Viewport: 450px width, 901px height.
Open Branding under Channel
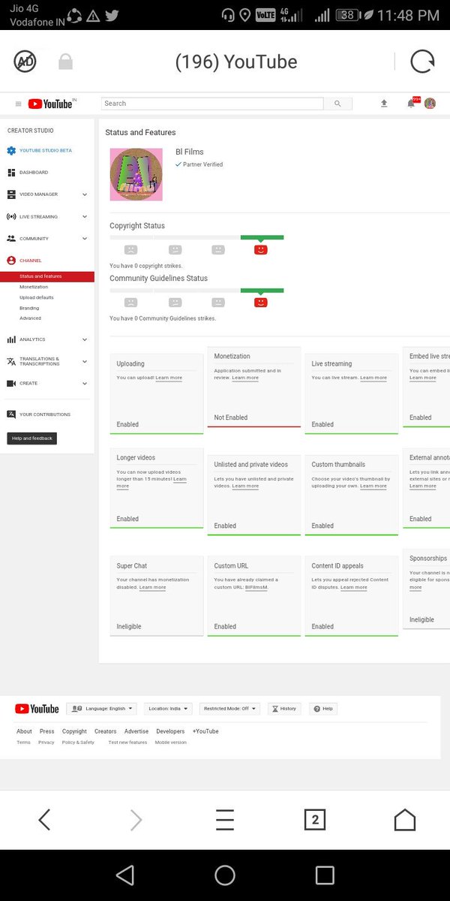point(29,308)
